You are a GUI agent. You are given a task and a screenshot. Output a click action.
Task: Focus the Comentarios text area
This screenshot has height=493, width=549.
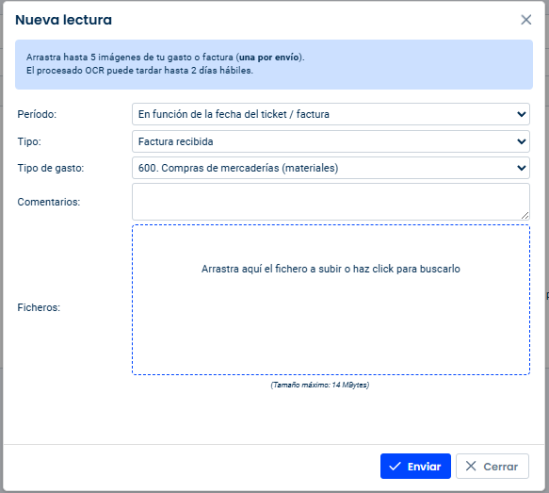coord(331,202)
